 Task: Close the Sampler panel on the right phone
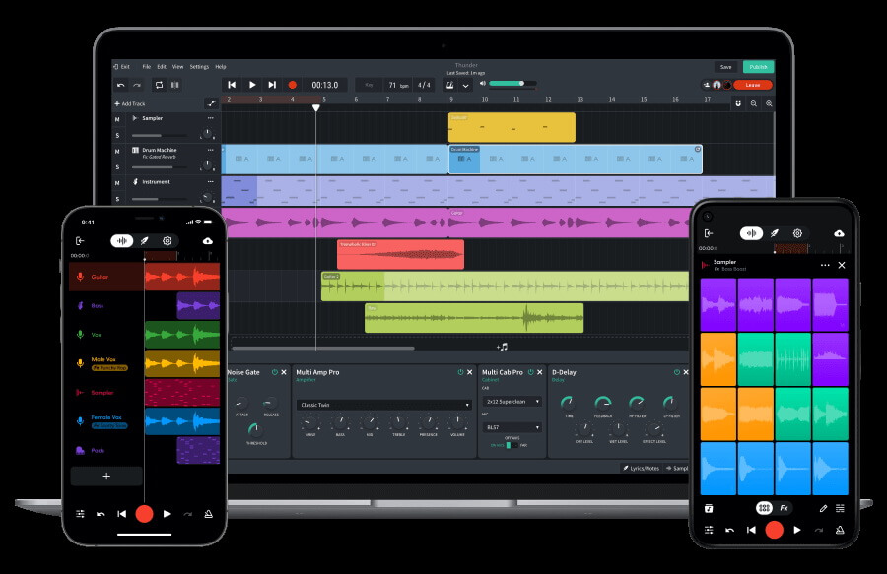pyautogui.click(x=842, y=265)
